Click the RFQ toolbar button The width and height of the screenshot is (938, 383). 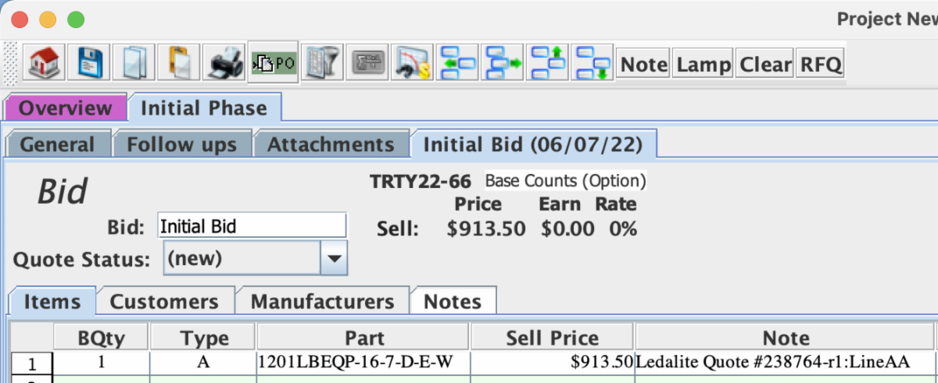click(x=821, y=64)
